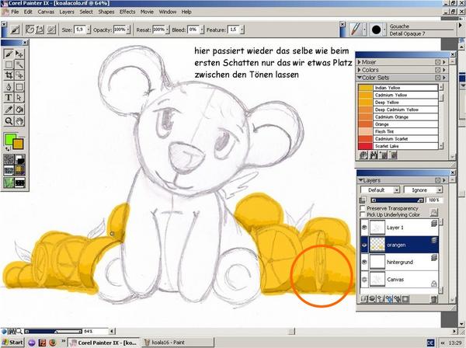Select the Selection Adjuster tool
The image size is (466, 348).
pos(19,75)
